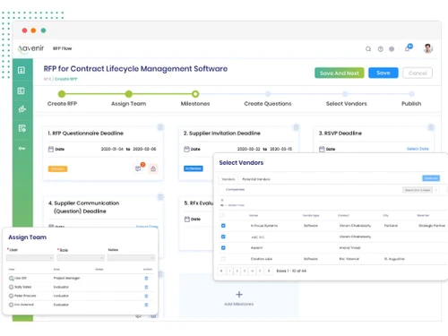Open the User dropdown in Assign Team

point(30,257)
